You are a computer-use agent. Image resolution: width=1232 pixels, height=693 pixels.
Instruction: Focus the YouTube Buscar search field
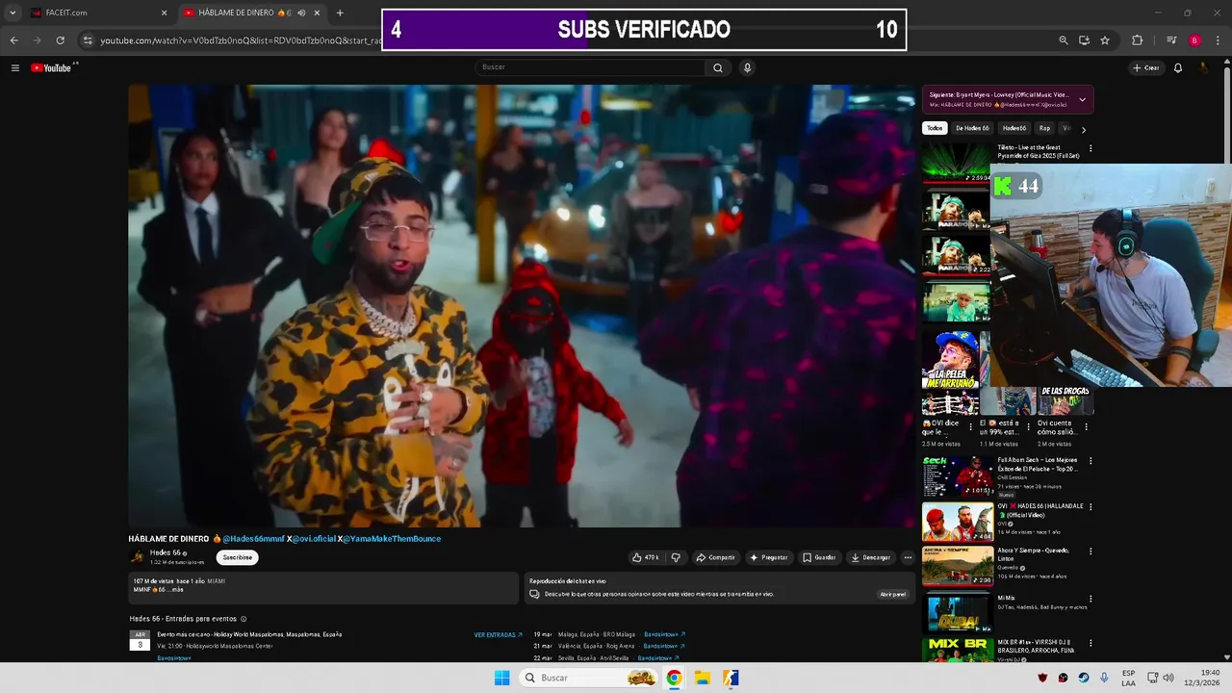591,67
